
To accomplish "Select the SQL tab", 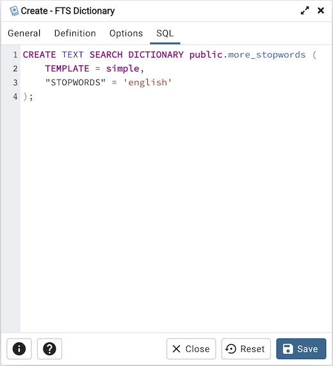I will (x=165, y=33).
